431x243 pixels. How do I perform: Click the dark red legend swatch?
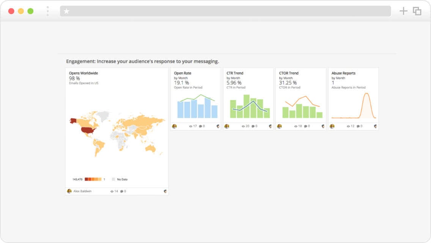click(x=87, y=179)
